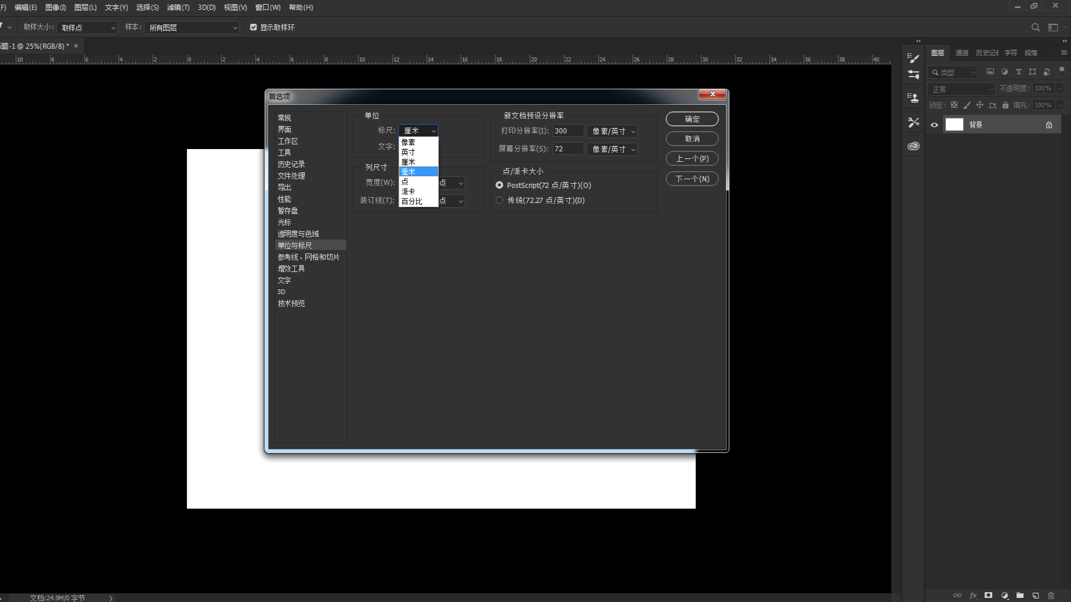Choose 派卡 from the units list

click(x=418, y=191)
